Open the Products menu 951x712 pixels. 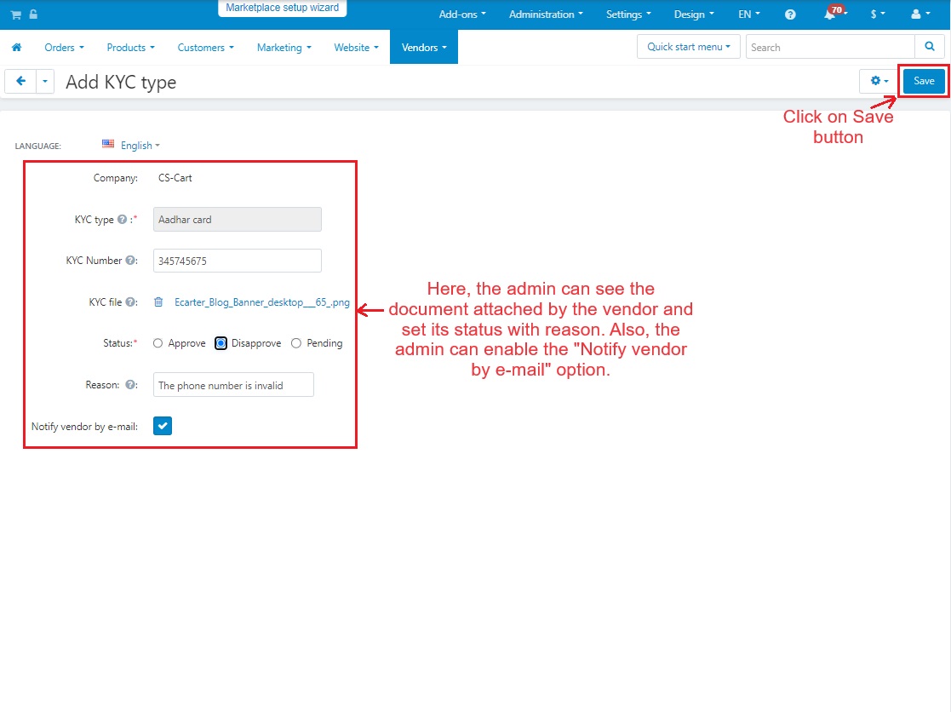130,48
